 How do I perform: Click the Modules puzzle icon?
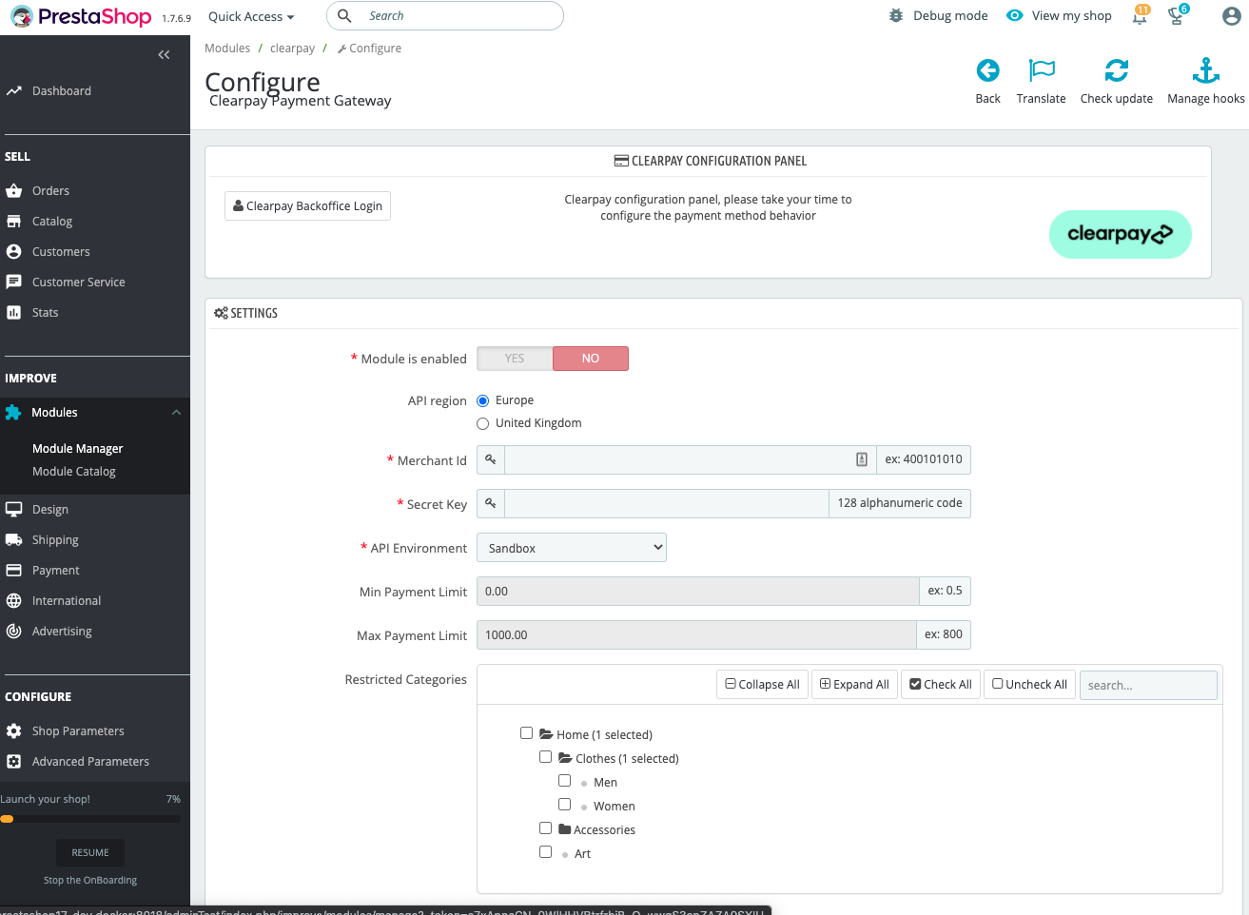point(13,413)
